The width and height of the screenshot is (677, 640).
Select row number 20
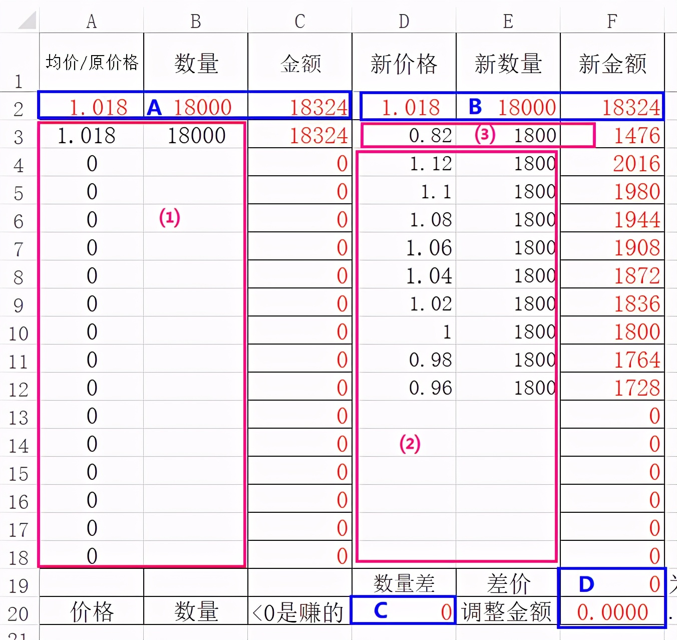coord(19,612)
